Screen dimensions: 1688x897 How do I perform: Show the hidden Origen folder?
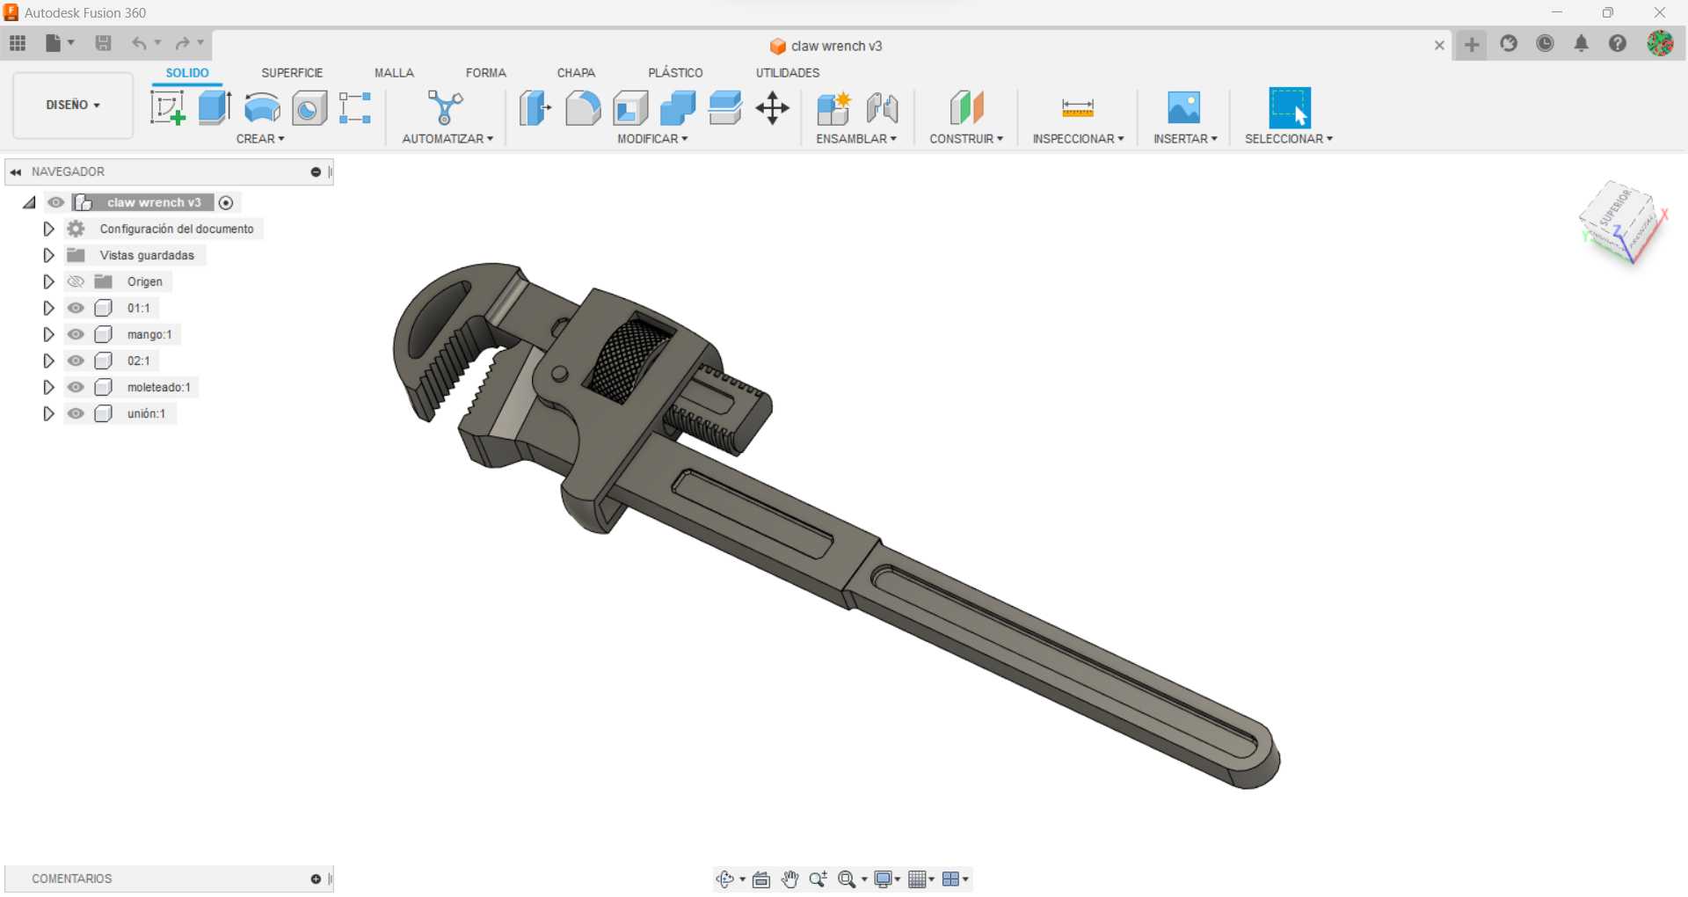pos(76,281)
